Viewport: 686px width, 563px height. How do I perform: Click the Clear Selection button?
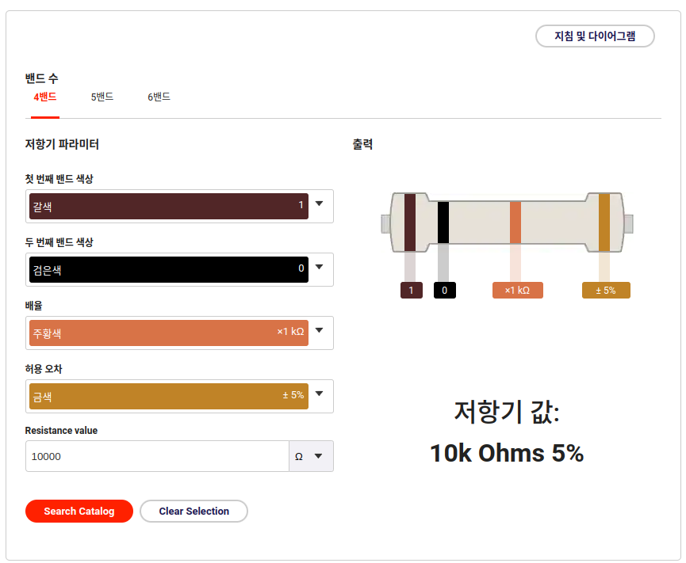(194, 511)
